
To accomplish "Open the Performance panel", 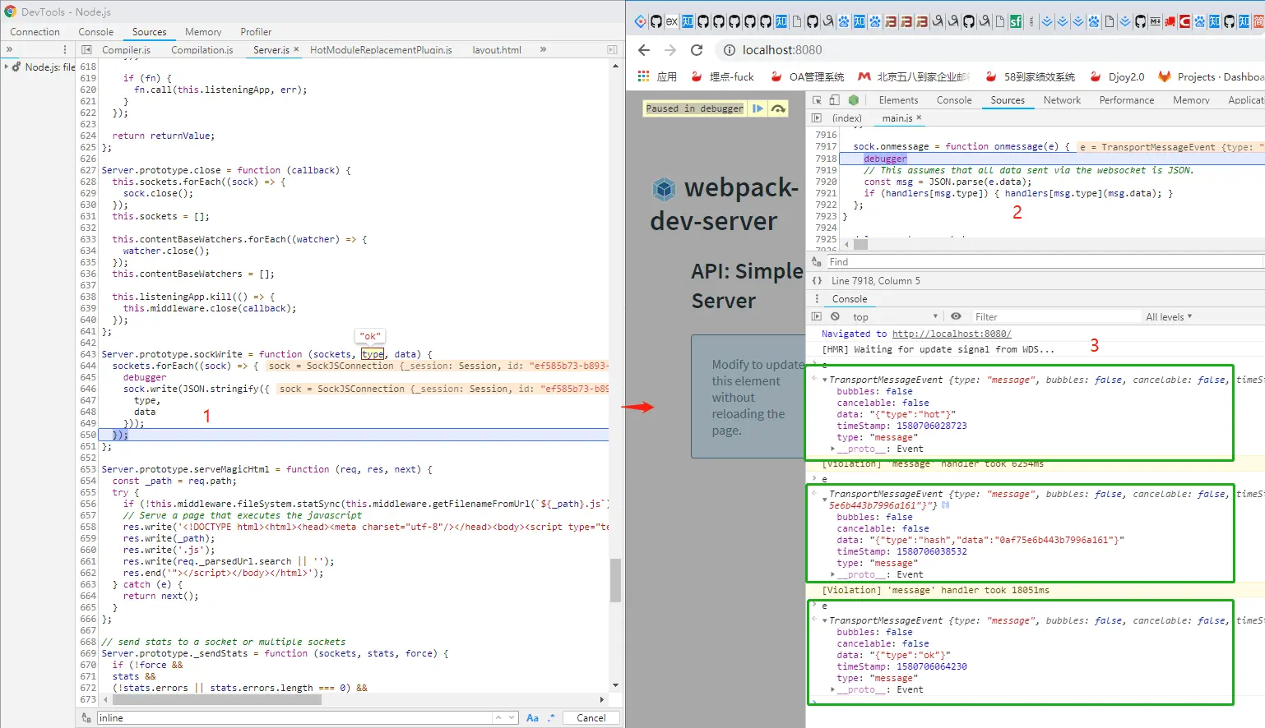I will click(1127, 100).
